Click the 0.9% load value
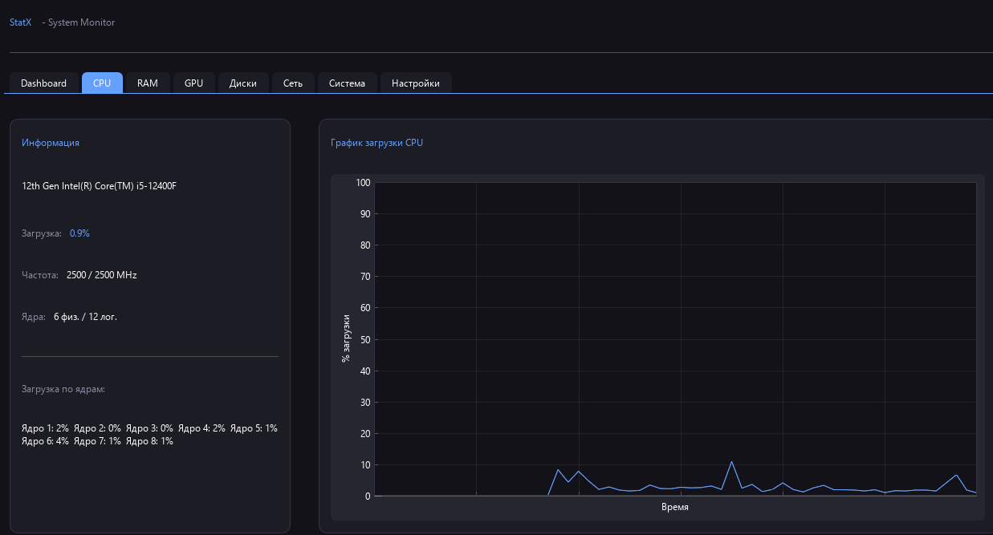The width and height of the screenshot is (993, 535). click(79, 233)
